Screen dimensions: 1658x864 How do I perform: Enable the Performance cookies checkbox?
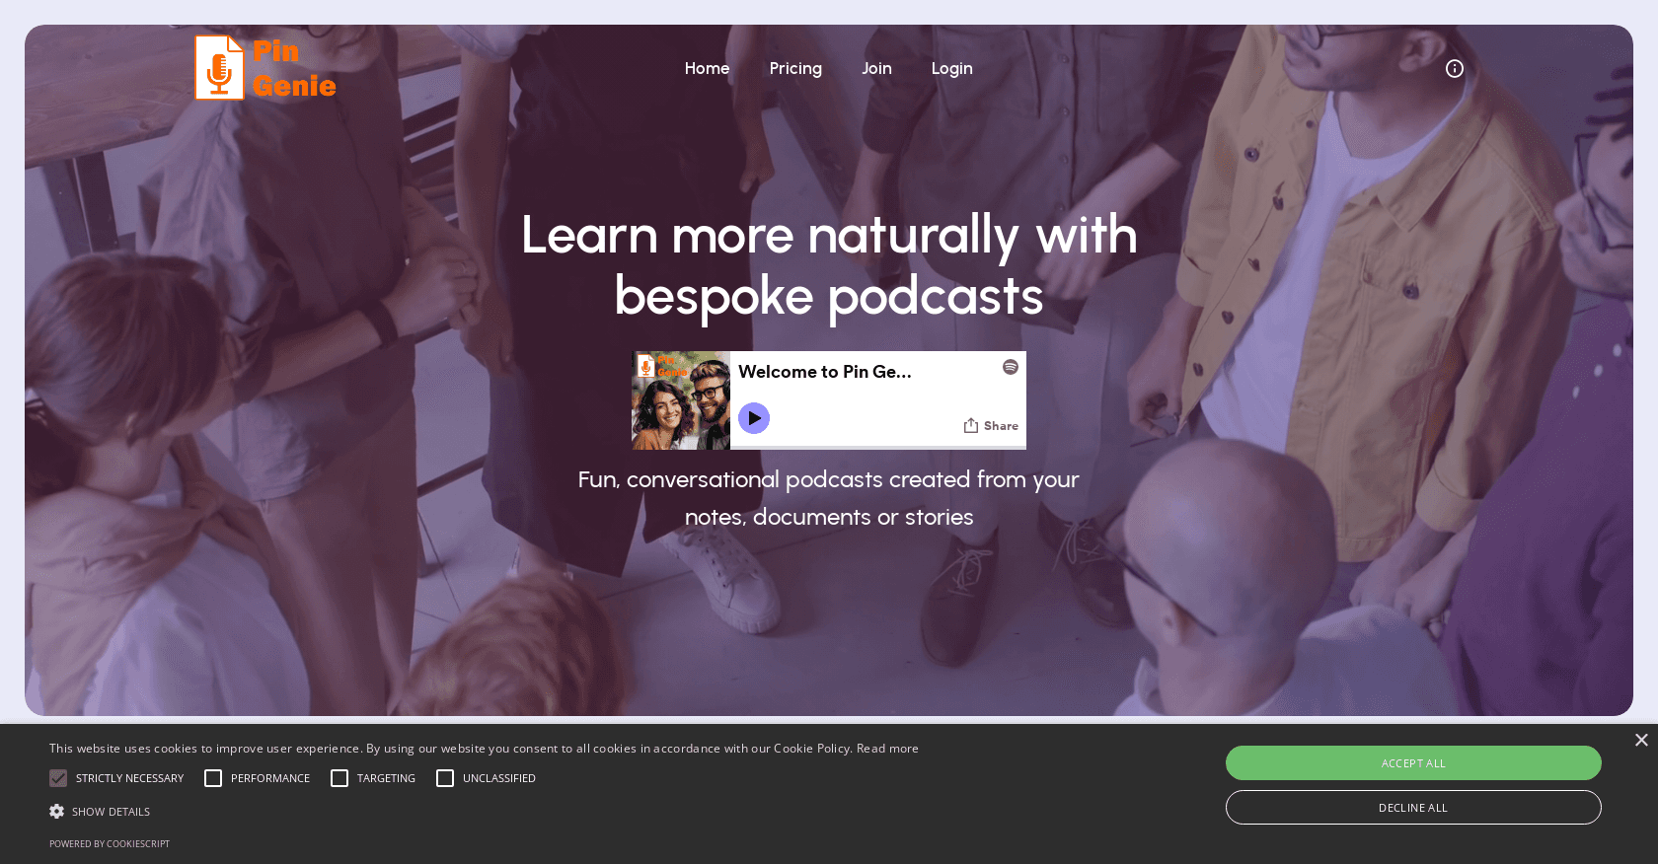[213, 778]
